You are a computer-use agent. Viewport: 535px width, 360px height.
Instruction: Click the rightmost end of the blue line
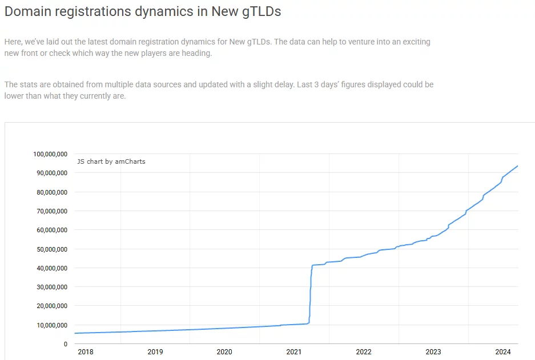[517, 166]
